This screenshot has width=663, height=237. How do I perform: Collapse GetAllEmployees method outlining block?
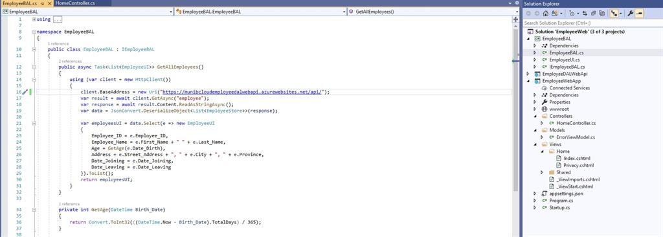[x=34, y=67]
